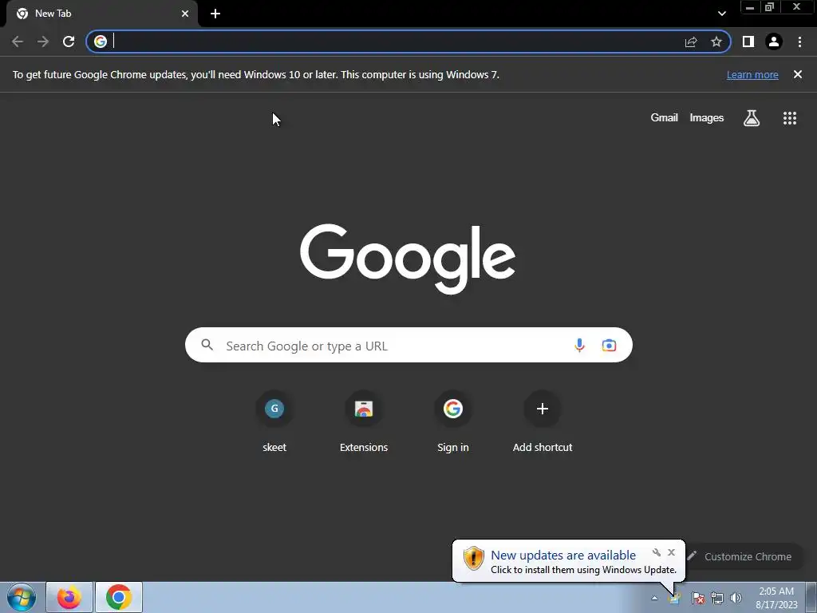Open a new tab with plus button

215,14
